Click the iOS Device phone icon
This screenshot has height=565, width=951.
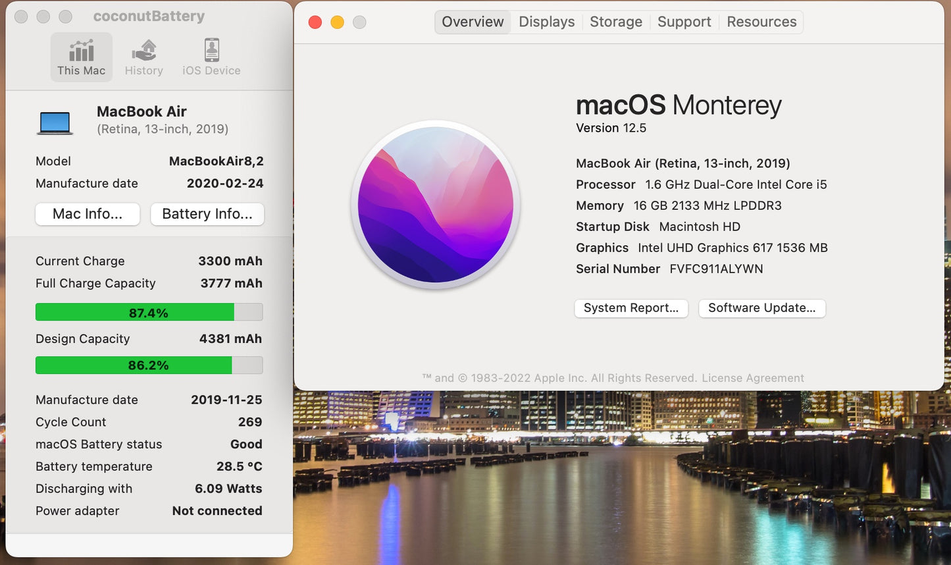point(210,49)
